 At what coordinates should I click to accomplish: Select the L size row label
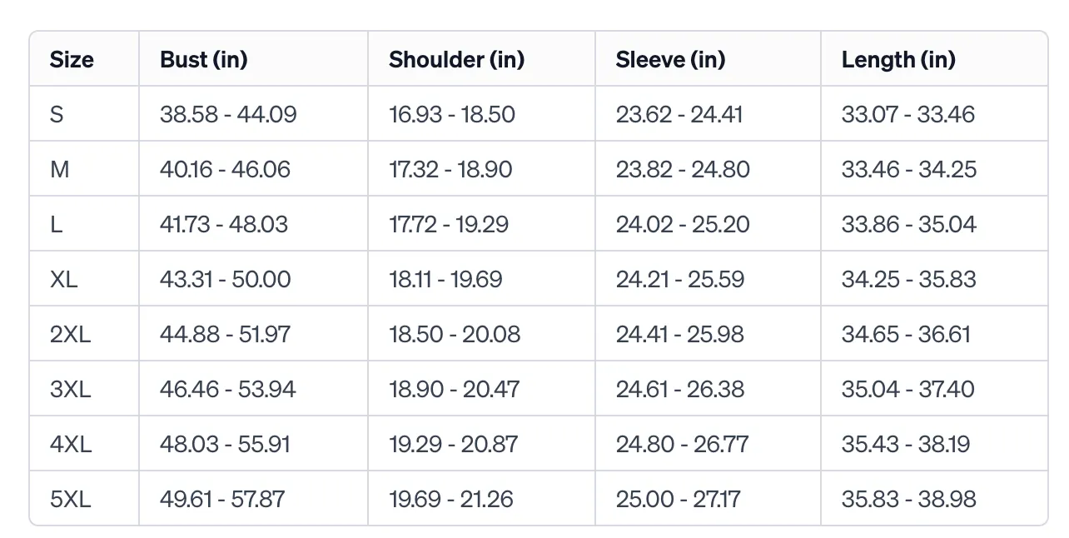(56, 224)
